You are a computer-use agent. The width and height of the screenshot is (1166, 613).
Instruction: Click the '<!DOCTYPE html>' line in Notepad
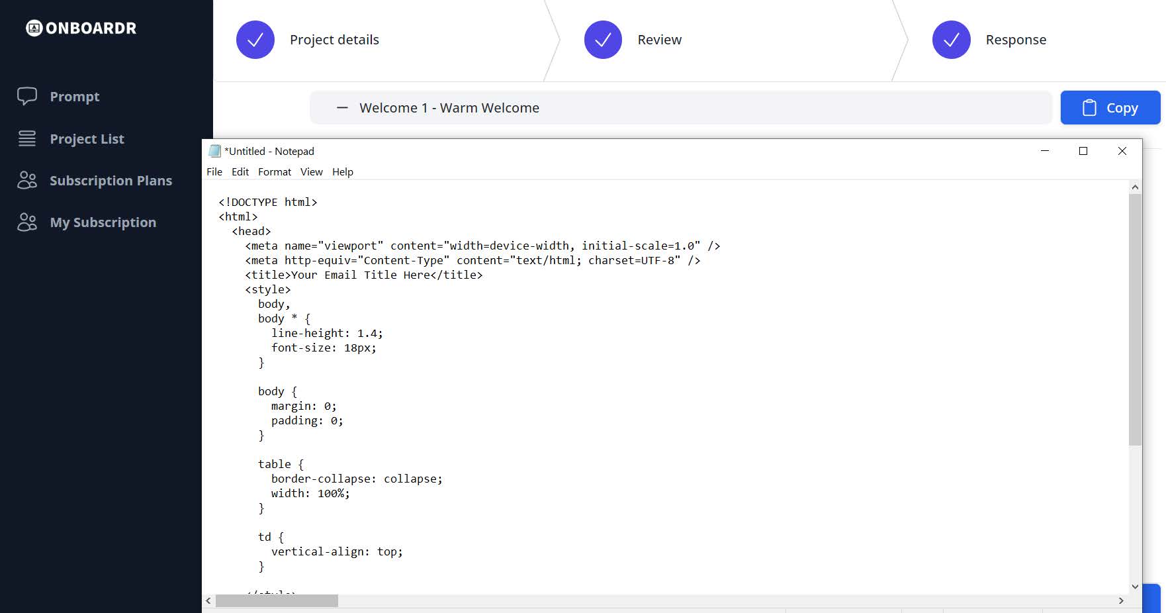[268, 203]
